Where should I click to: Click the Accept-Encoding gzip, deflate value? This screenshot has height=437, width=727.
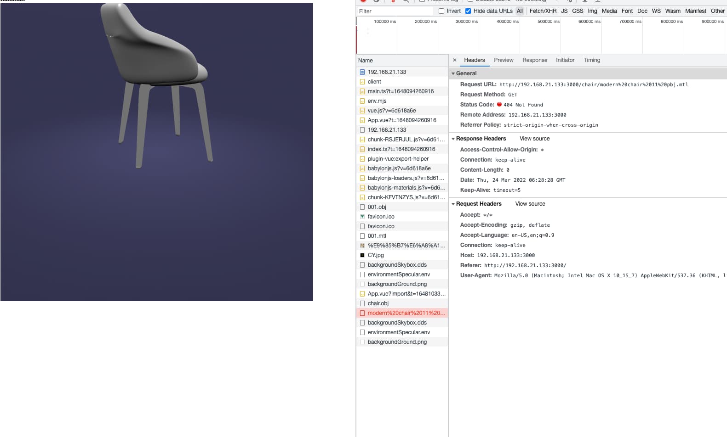point(530,225)
